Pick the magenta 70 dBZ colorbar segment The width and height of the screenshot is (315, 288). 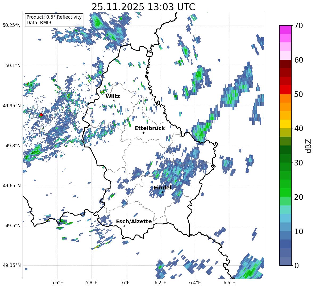285,30
